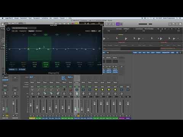
Task: Show Audio channel strips in the mixer filter
Action: click(135, 53)
